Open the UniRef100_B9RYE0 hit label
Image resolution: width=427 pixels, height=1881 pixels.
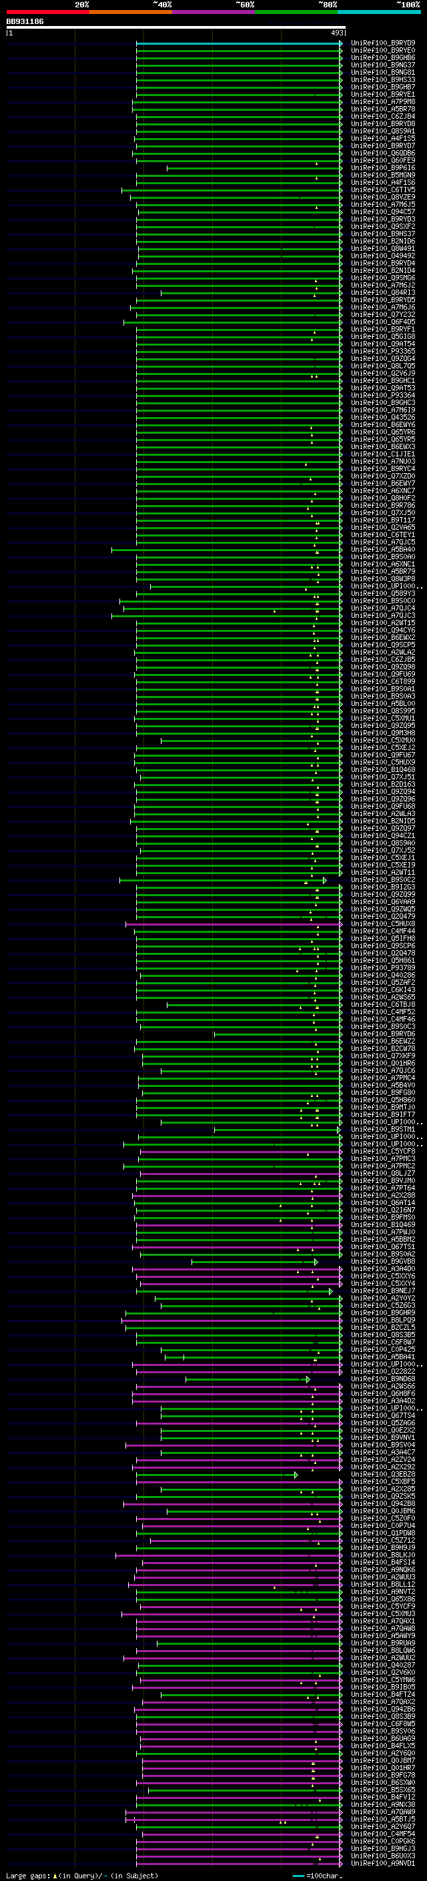[x=382, y=51]
